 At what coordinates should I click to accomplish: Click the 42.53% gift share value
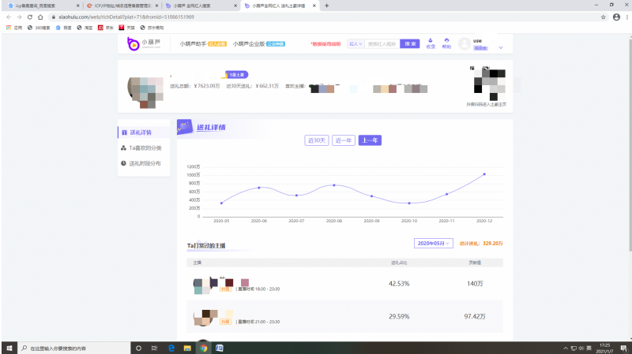399,284
